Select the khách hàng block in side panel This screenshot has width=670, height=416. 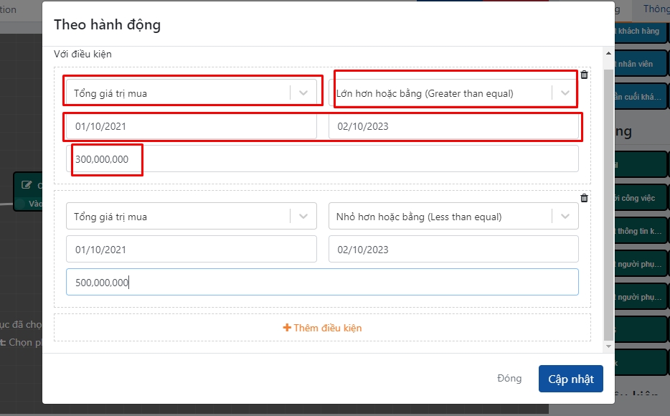(x=638, y=32)
